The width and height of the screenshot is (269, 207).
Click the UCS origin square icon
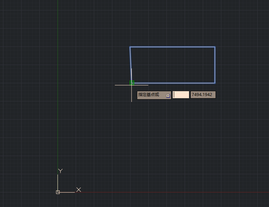[x=58, y=192]
